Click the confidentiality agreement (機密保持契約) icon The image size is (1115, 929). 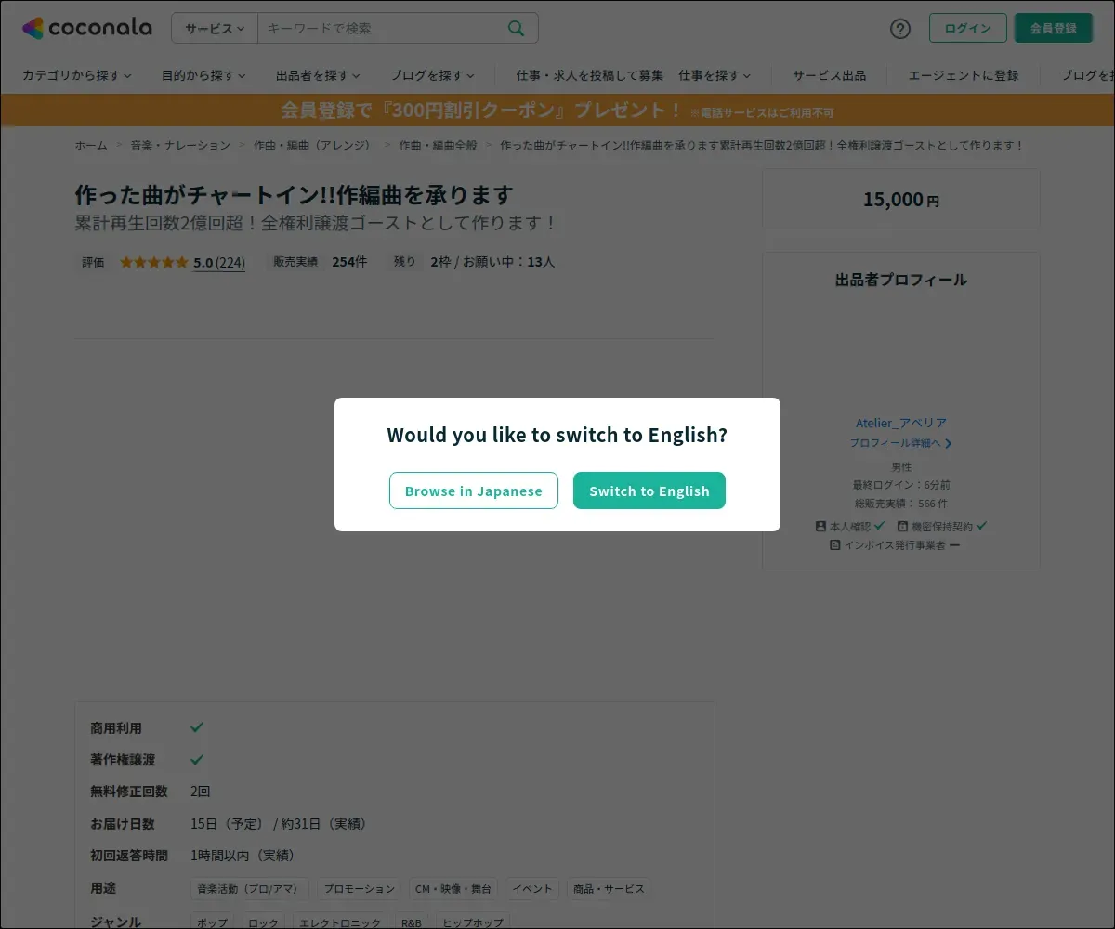point(902,526)
